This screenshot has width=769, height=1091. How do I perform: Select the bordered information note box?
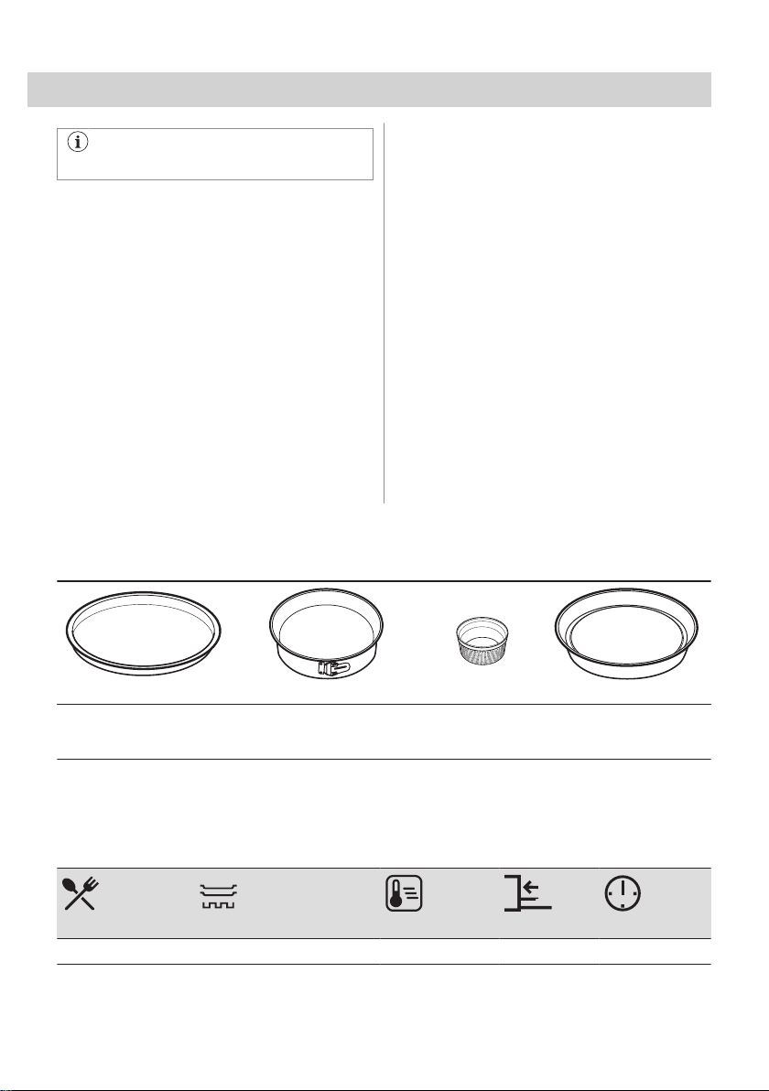pos(215,154)
